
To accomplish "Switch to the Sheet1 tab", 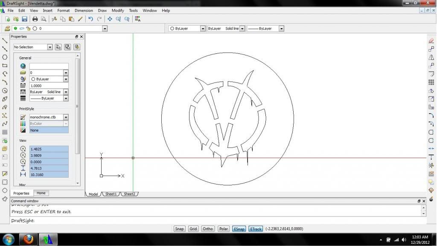I will (x=111, y=194).
